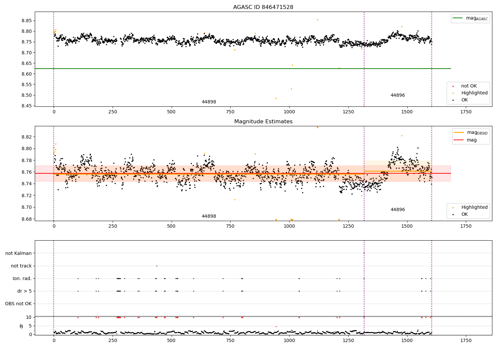Click the 'OBS not OK' y-axis label
This screenshot has height=348, width=497.
pyautogui.click(x=18, y=304)
